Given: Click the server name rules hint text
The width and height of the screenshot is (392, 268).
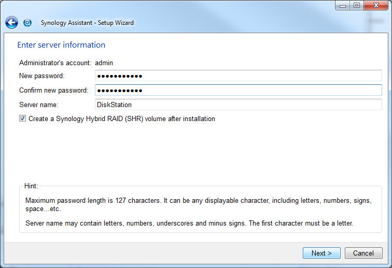Looking at the screenshot, I should point(189,224).
